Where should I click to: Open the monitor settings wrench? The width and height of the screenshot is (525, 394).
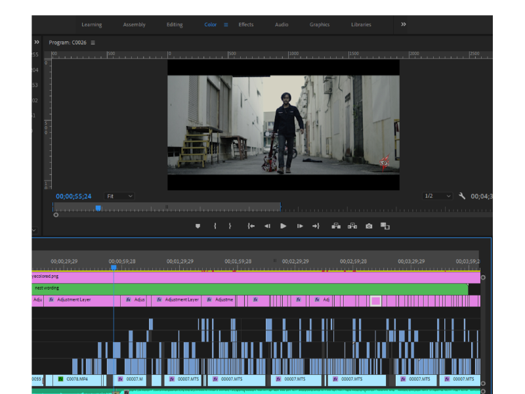462,196
